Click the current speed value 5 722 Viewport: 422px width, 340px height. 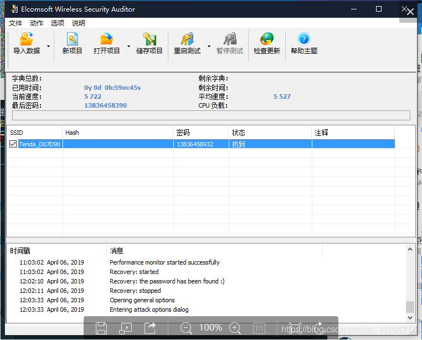(x=93, y=97)
